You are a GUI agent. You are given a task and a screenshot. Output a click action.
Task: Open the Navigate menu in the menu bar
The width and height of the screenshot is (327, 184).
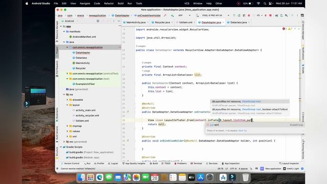coord(85,4)
